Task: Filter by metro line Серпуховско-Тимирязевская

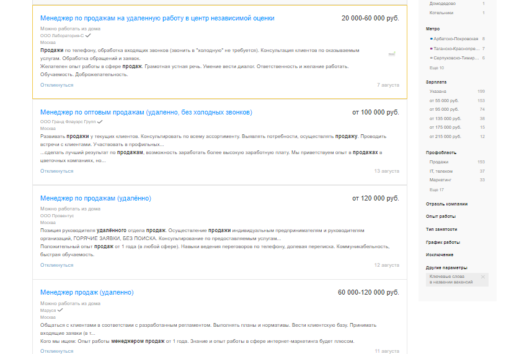Action: (456, 58)
